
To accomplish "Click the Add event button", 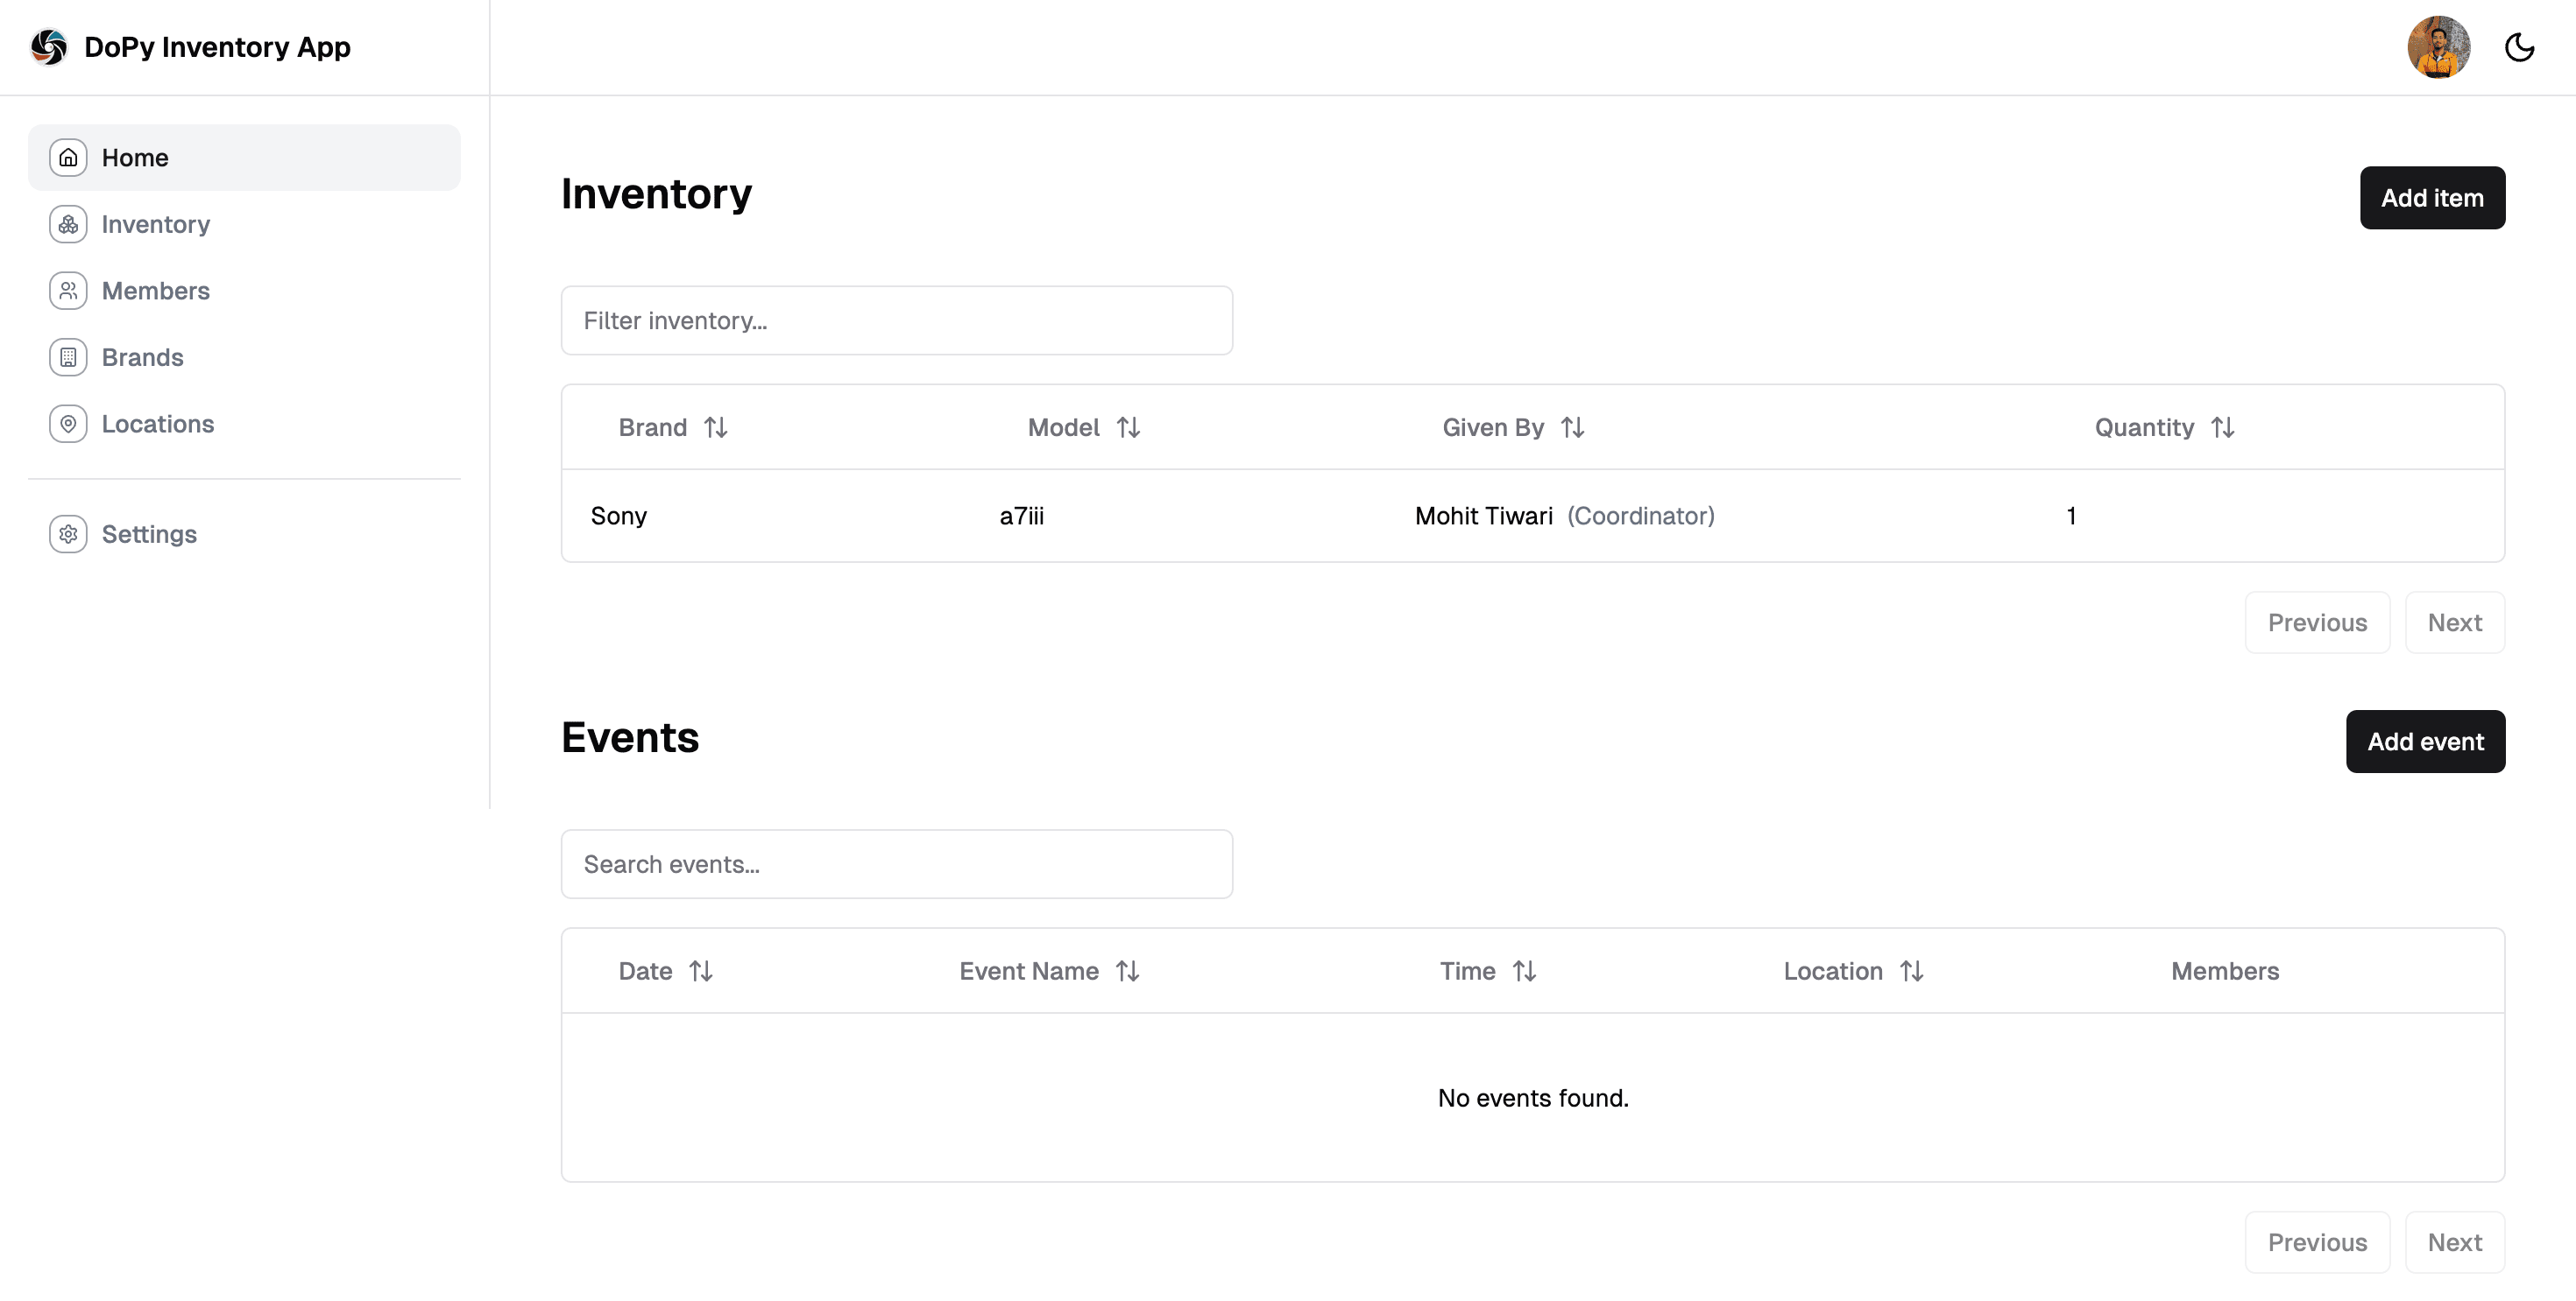I will [x=2425, y=742].
